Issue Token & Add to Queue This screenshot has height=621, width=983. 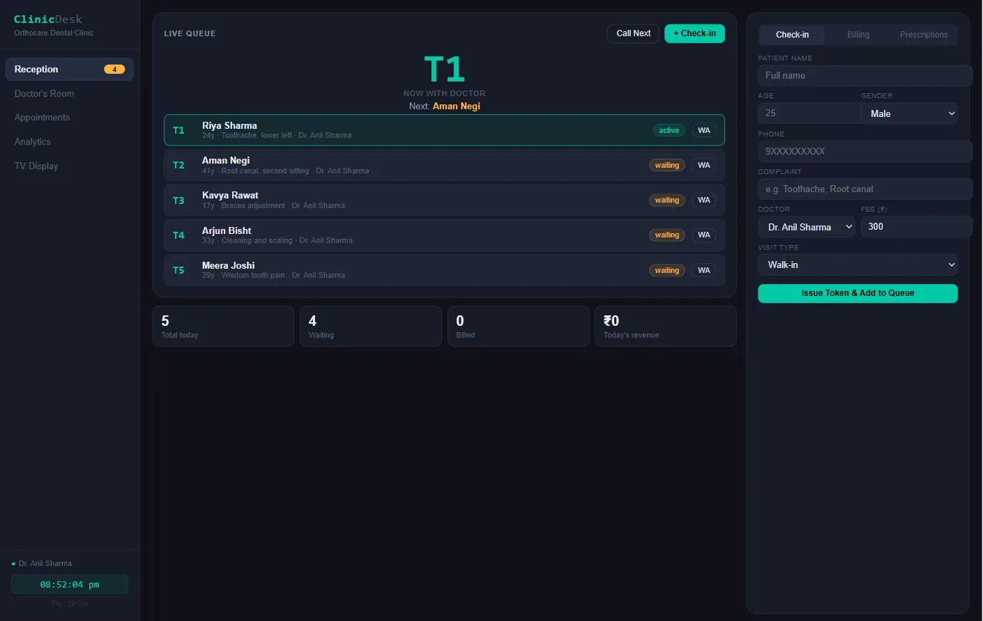pos(858,293)
